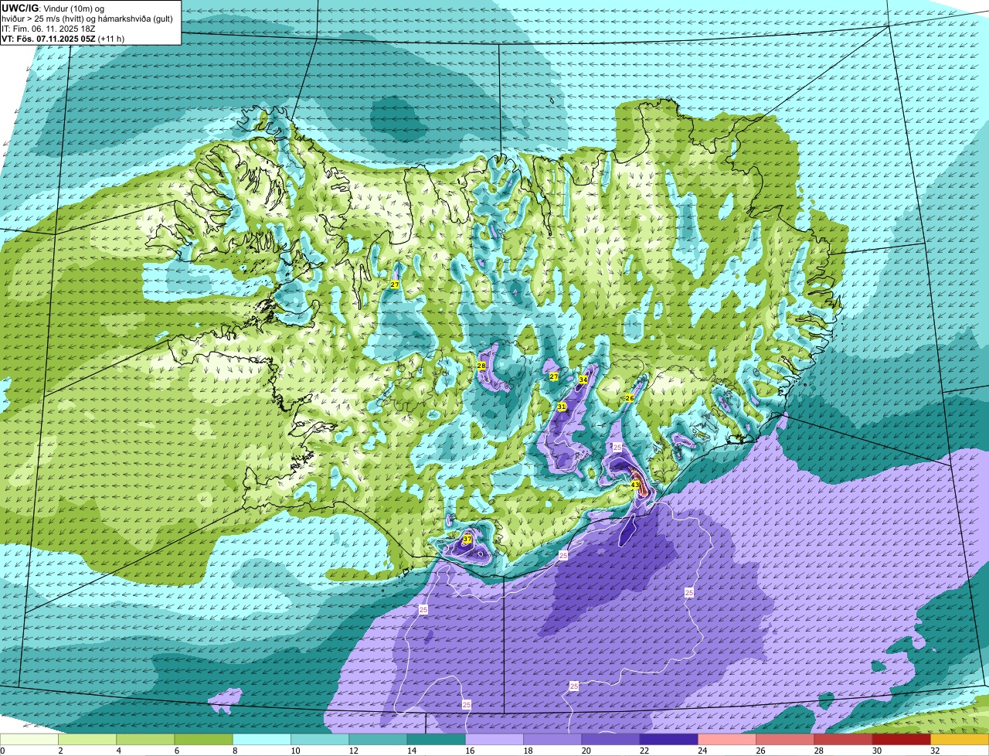Pick the 26–28 m/s salmon legend swatch
This screenshot has height=756, width=989.
pyautogui.click(x=785, y=739)
